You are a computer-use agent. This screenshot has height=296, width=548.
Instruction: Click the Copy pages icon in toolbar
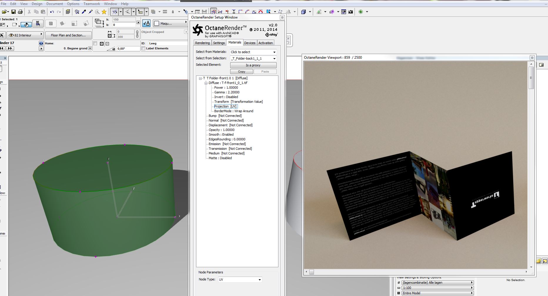pos(36,12)
